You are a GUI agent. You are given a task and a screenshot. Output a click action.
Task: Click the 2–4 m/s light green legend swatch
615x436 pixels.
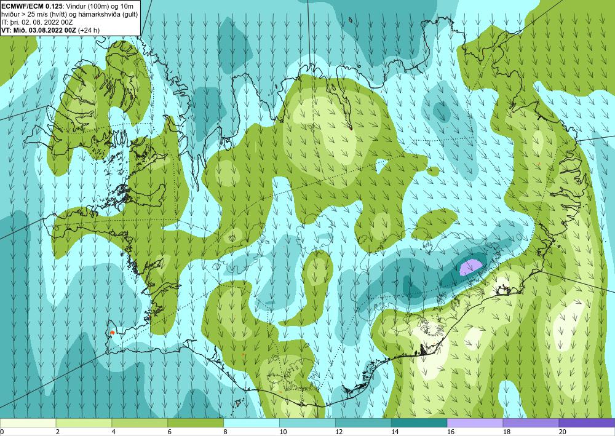(x=84, y=422)
